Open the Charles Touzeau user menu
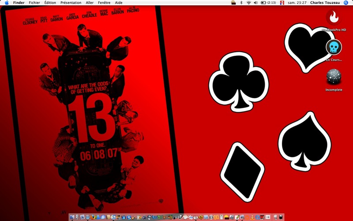This screenshot has width=353, height=221. 325,3
